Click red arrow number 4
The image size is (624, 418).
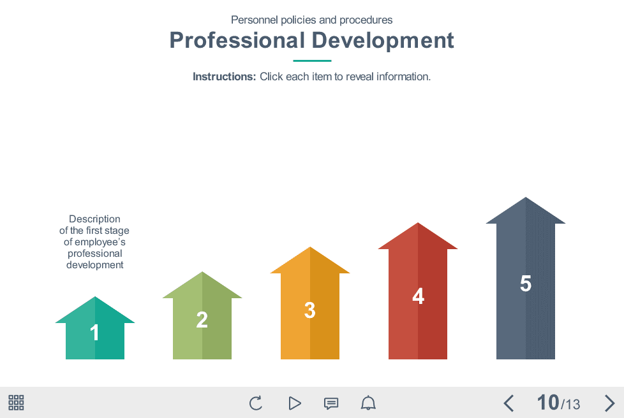[x=418, y=296]
